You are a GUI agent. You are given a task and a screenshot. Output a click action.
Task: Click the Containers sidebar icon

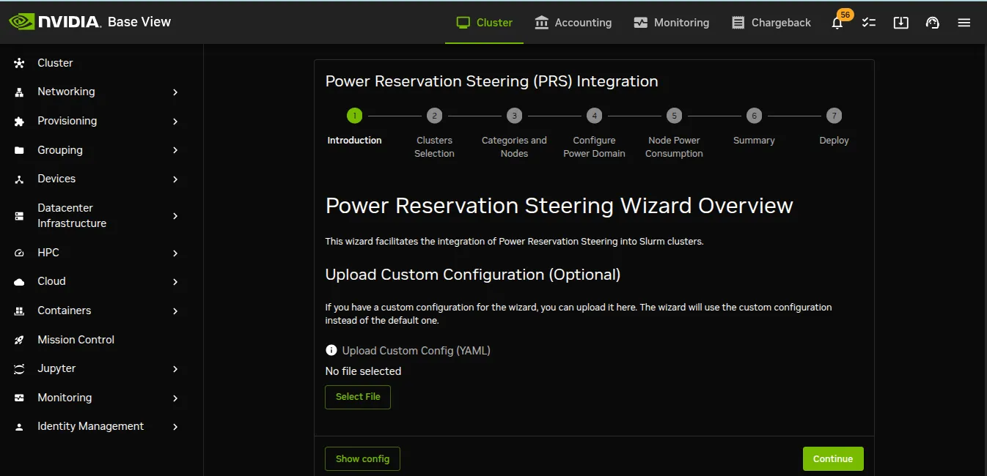20,311
